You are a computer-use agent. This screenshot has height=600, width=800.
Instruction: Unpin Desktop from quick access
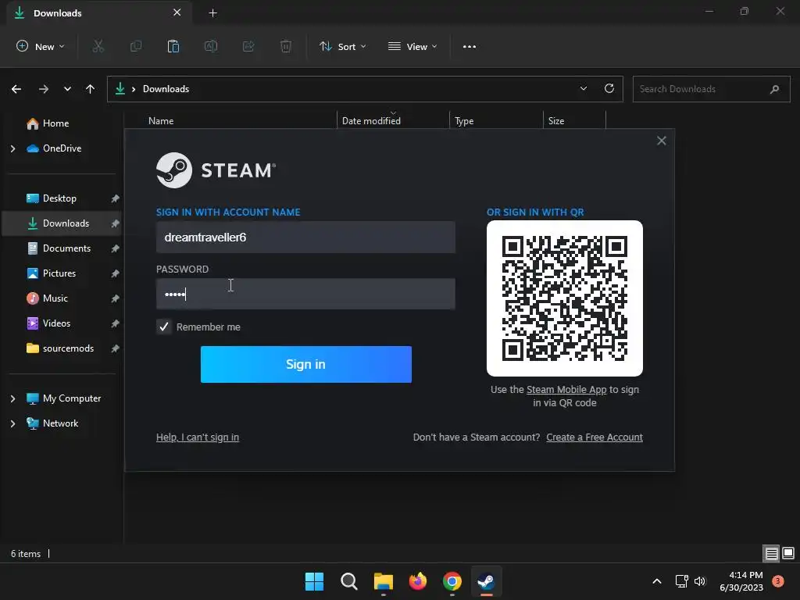point(116,198)
